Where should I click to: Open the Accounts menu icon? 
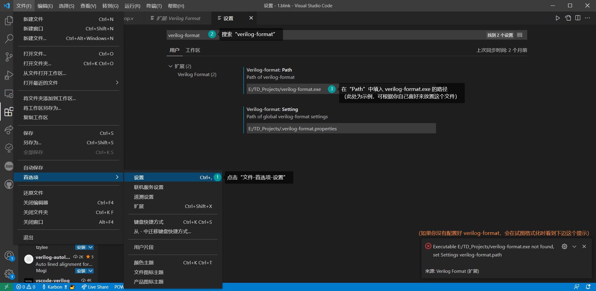click(x=9, y=256)
